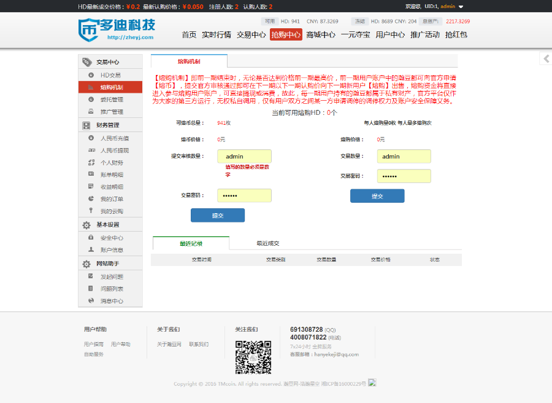The width and height of the screenshot is (552, 403).
Task: Click the collapse arrow at right edge
Action: tap(546, 58)
